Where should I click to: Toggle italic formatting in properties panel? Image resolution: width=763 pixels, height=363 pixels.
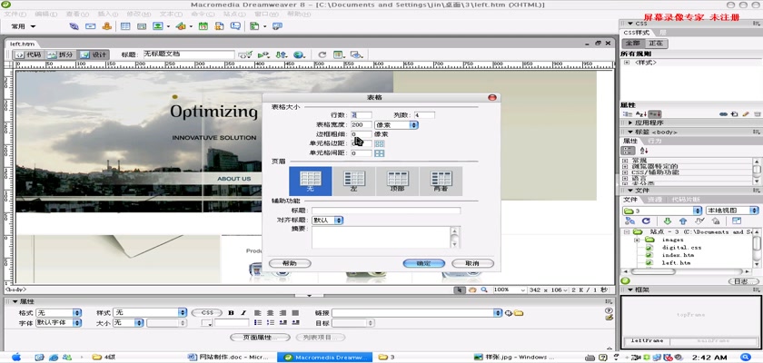pyautogui.click(x=243, y=312)
